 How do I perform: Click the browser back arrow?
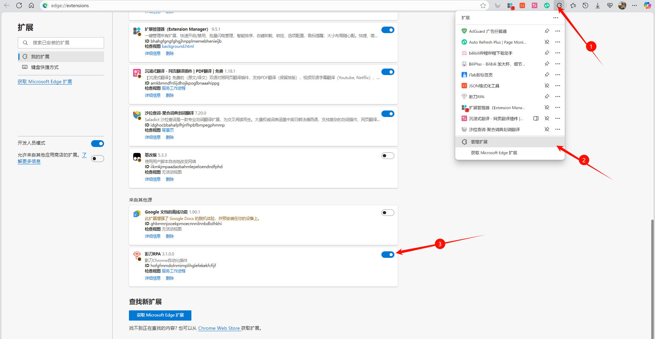(7, 5)
